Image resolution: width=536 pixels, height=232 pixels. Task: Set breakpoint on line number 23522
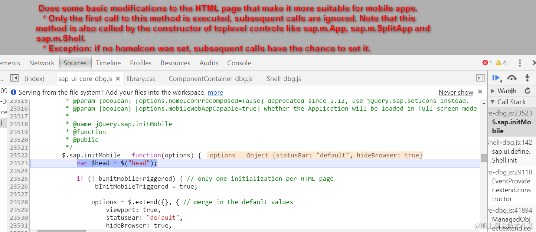pyautogui.click(x=19, y=155)
